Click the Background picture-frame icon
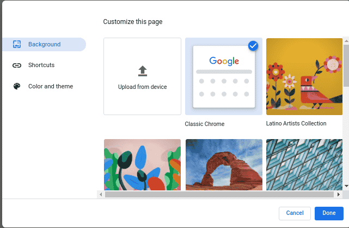The image size is (349, 228). pyautogui.click(x=17, y=44)
